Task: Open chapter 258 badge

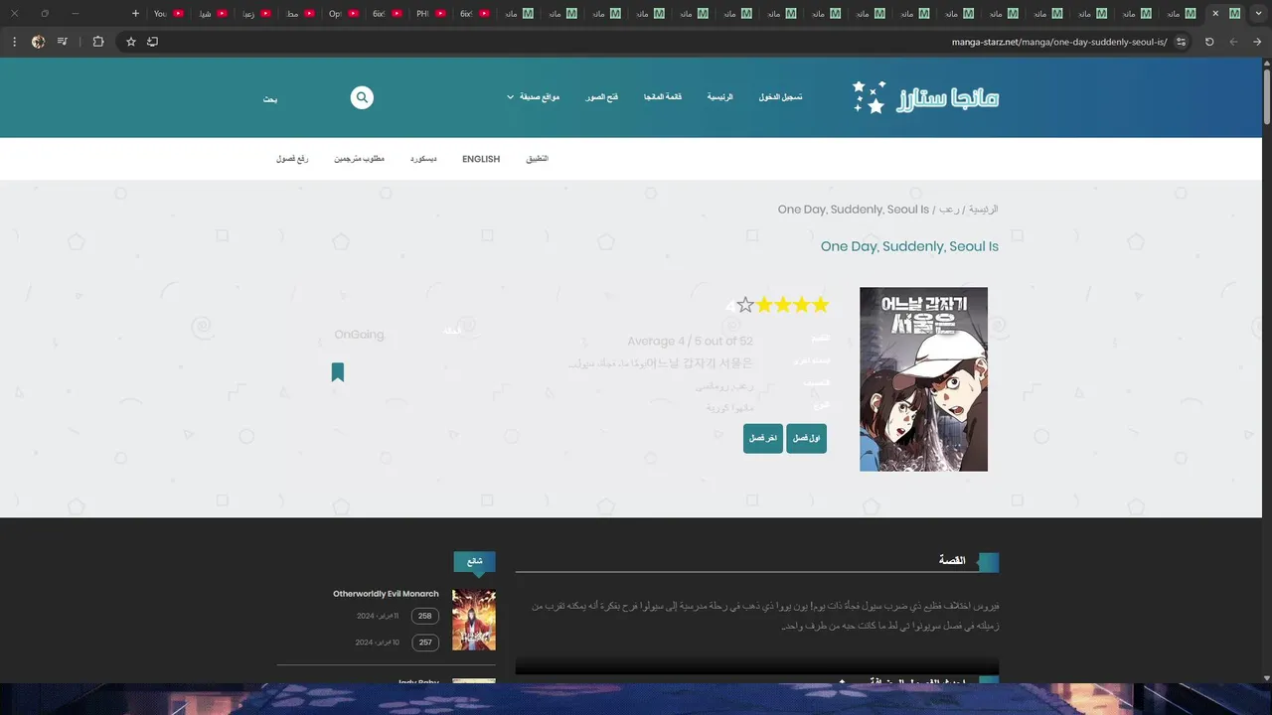Action: [x=425, y=616]
